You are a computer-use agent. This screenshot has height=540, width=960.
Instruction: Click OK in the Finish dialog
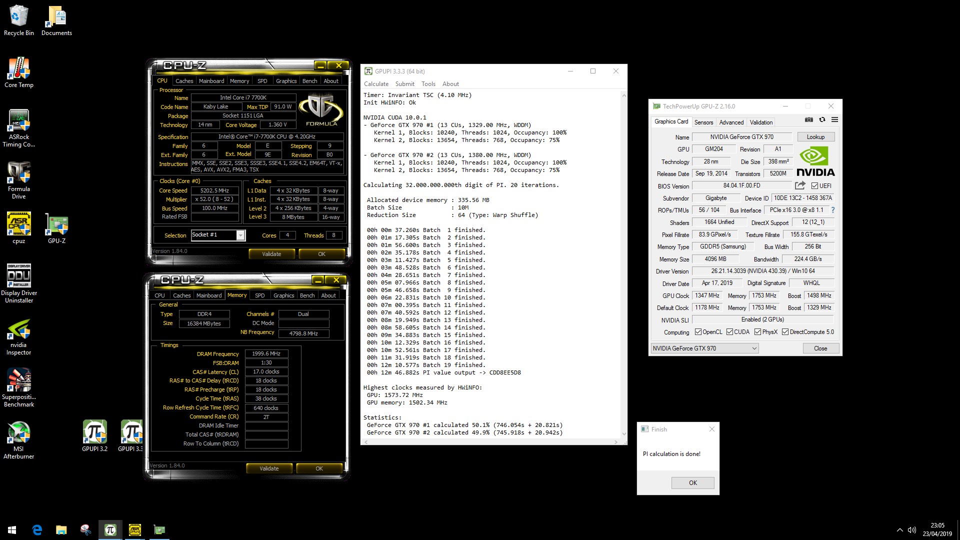692,483
